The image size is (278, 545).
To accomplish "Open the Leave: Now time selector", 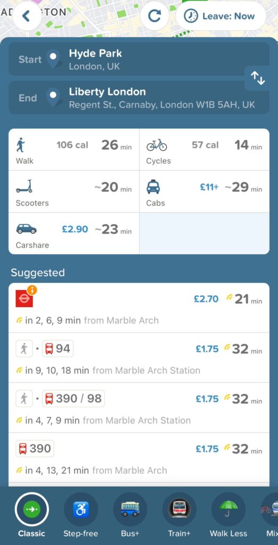I will 221,16.
